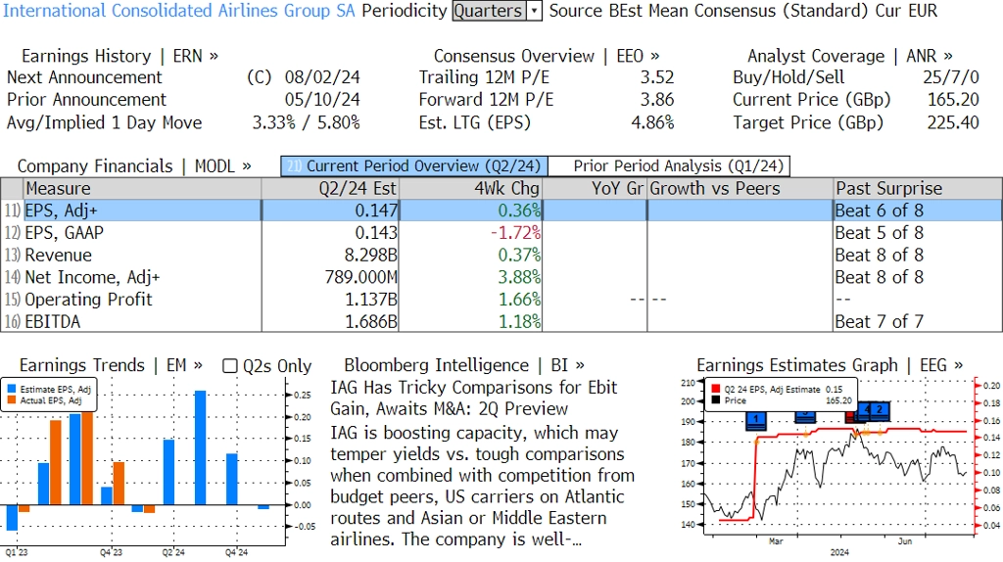Click the Forward 12M P/E 3.86 value
The height and width of the screenshot is (562, 1003).
coord(657,100)
